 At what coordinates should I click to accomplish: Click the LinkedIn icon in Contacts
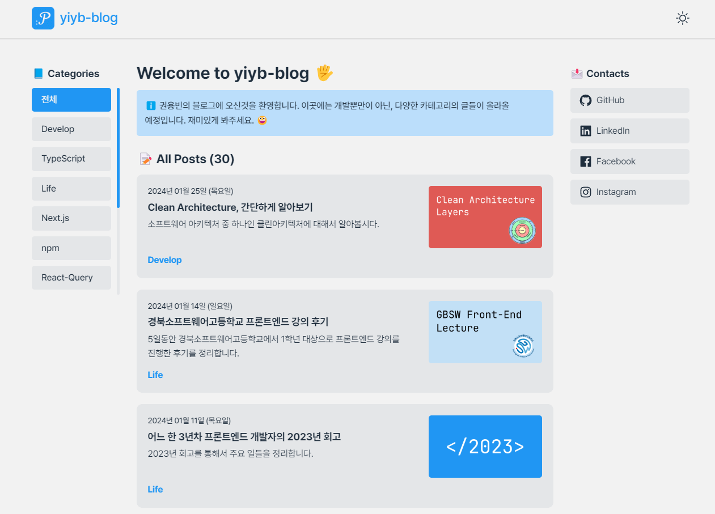click(586, 131)
